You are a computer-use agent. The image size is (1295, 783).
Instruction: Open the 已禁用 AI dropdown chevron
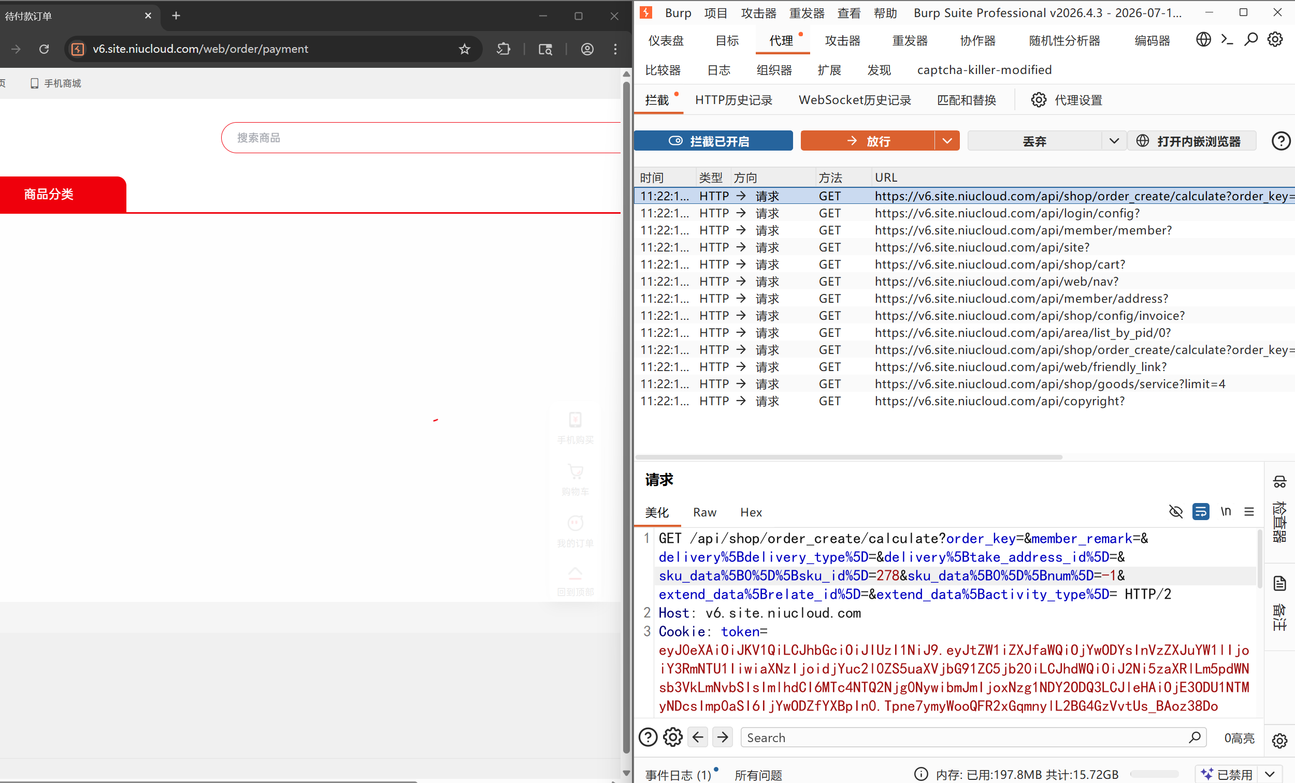[x=1270, y=774]
